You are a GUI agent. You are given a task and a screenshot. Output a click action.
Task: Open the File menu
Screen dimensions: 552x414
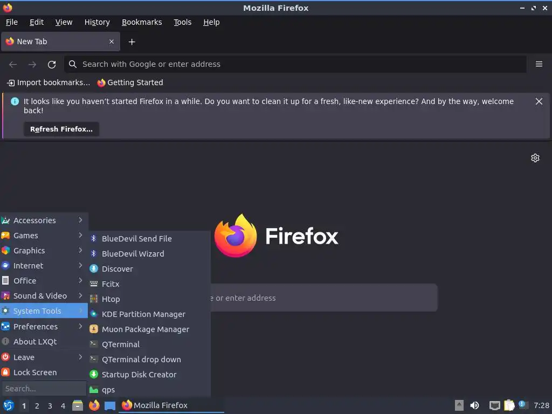click(12, 22)
